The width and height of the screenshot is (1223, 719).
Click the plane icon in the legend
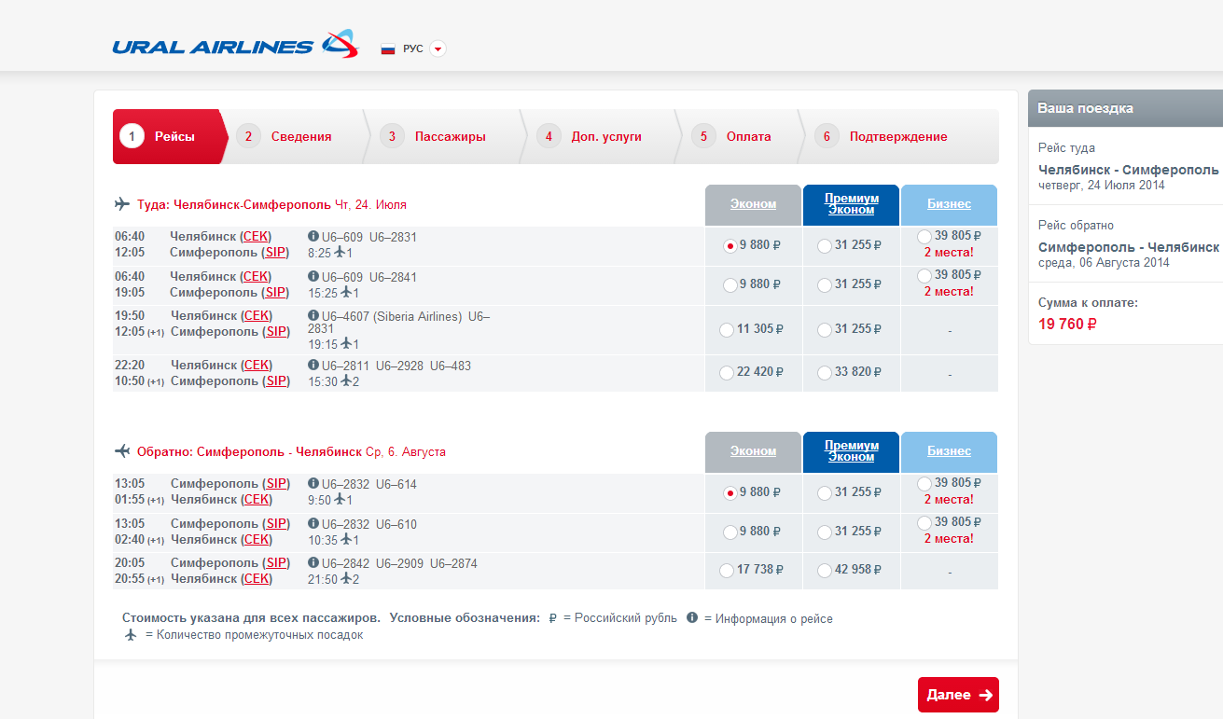131,634
